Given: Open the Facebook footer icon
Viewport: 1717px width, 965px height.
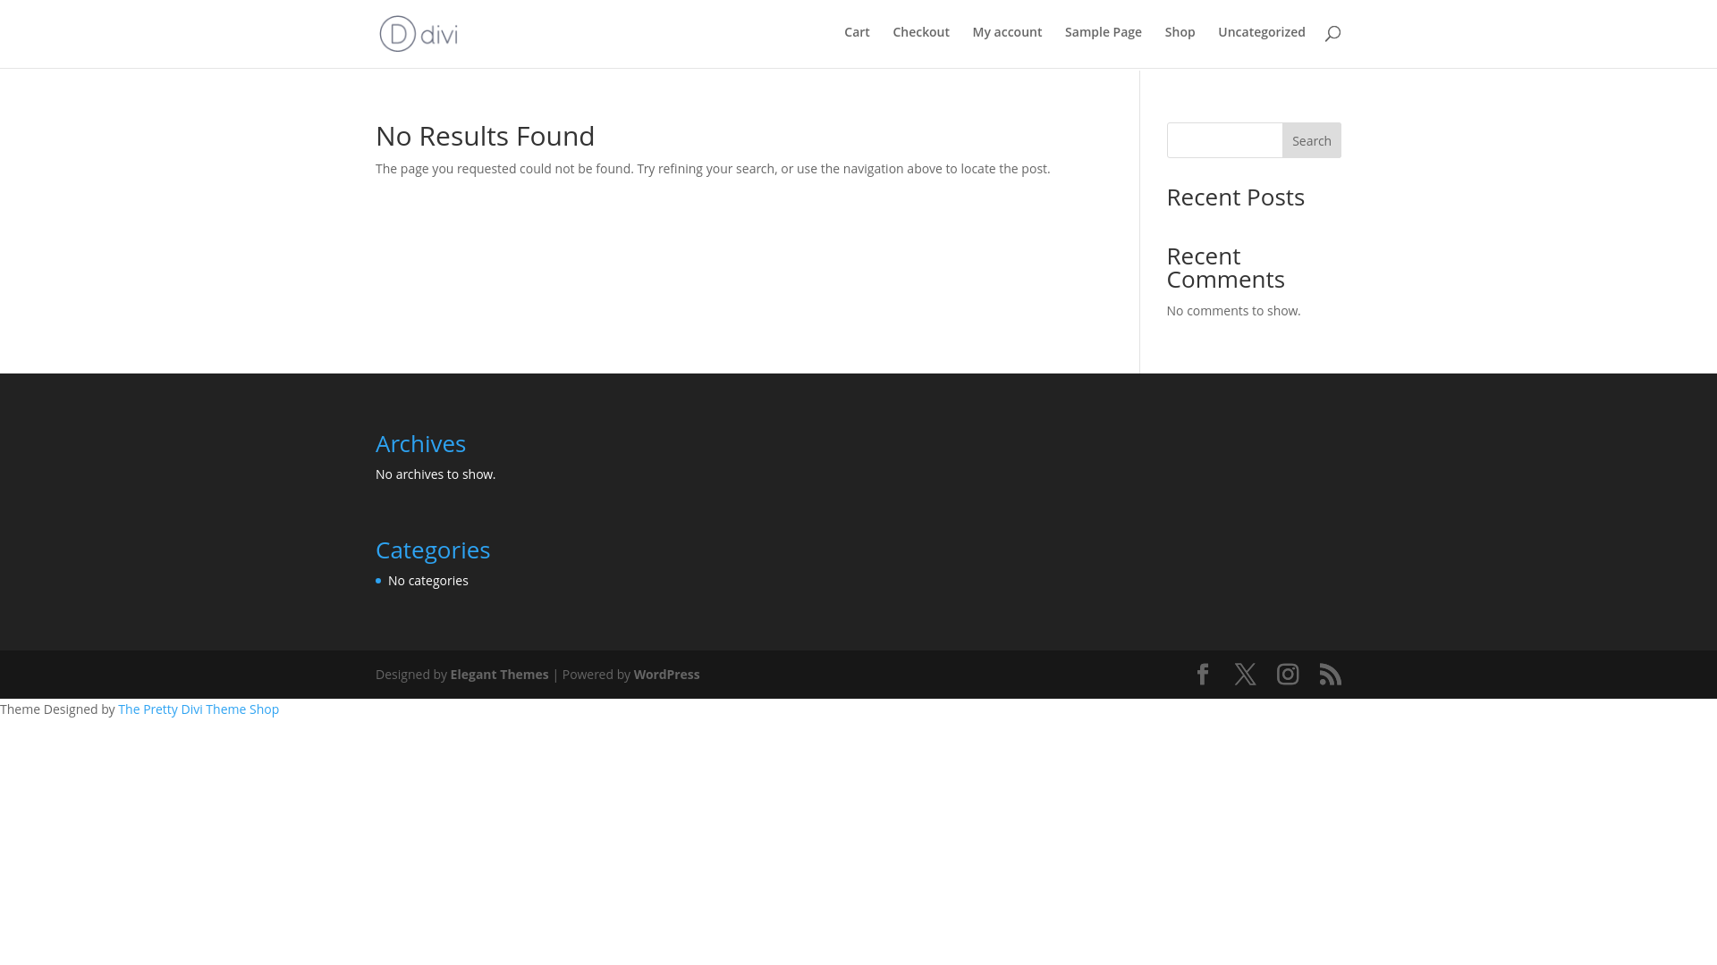Looking at the screenshot, I should [1203, 675].
